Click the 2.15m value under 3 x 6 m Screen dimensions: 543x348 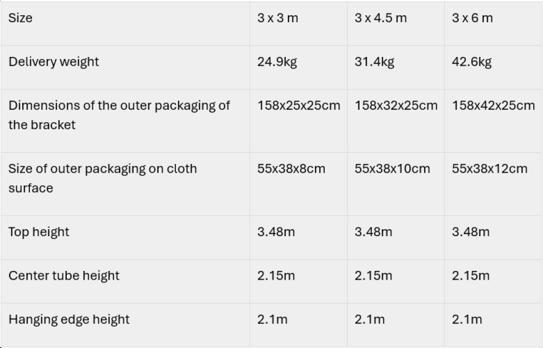470,275
